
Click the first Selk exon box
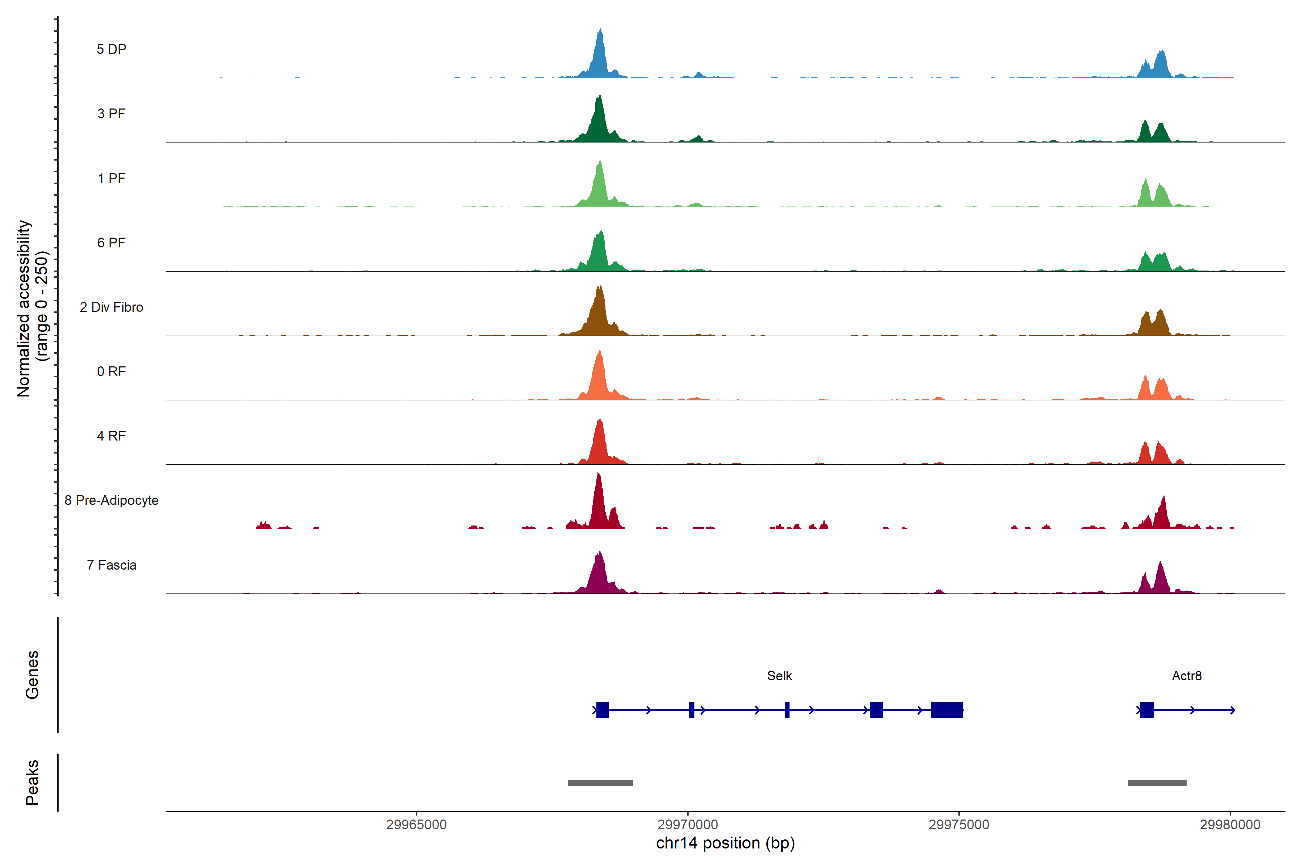602,710
